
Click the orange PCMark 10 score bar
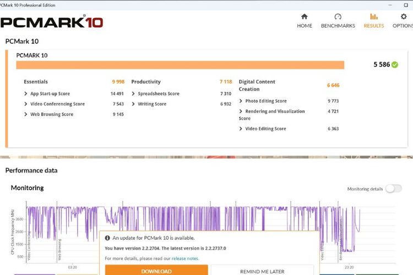coord(180,65)
